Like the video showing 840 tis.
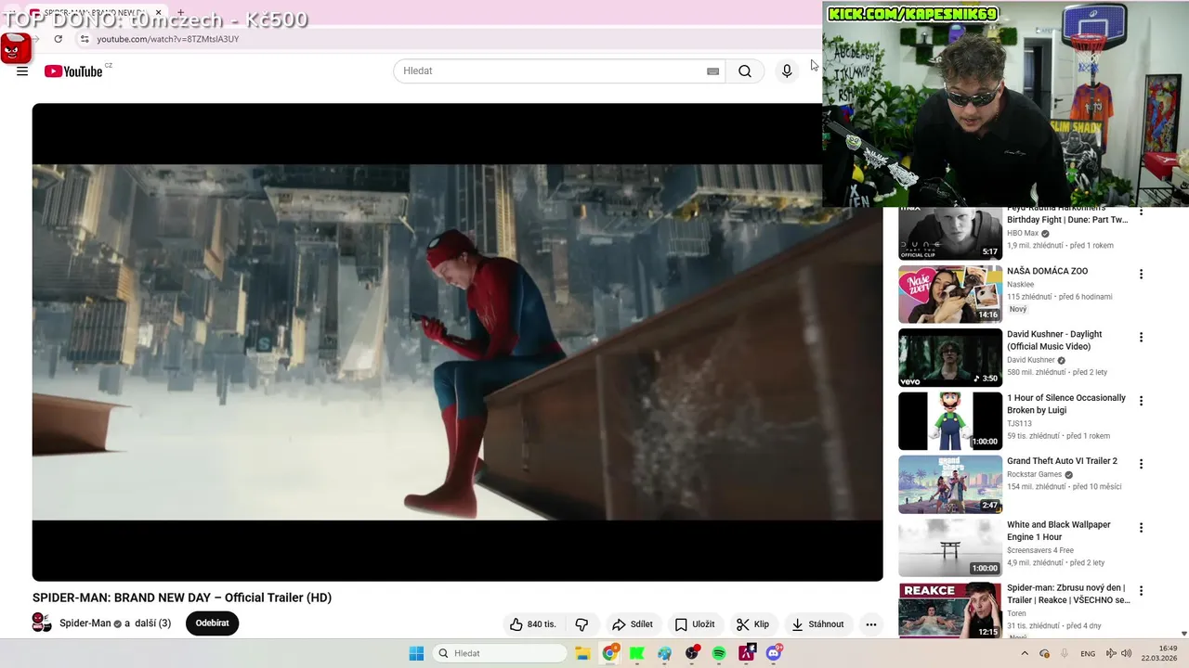Viewport: 1189px width, 668px height. 533,624
